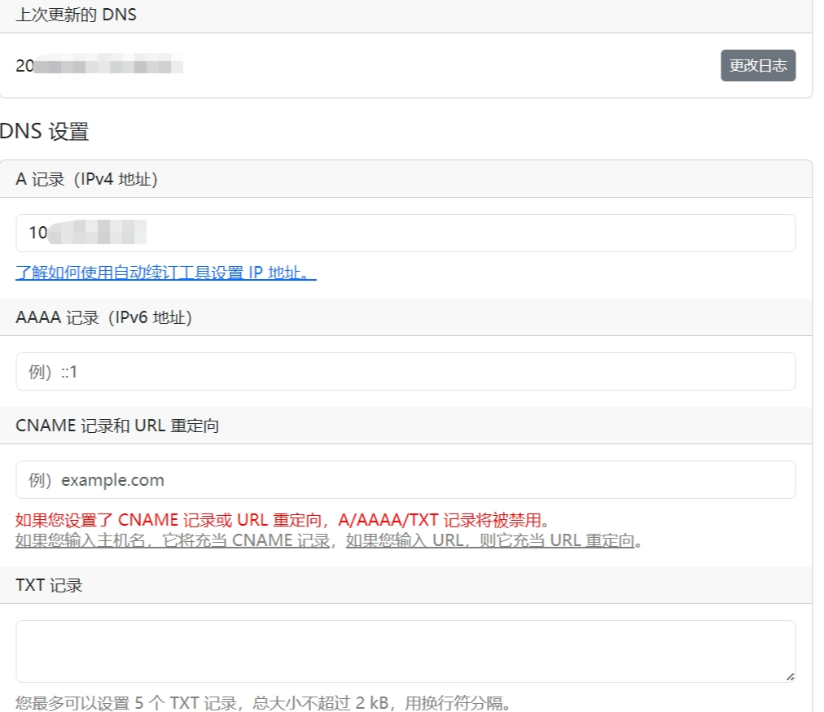Click the A 记录（IPv4 地址）header
The height and width of the screenshot is (712, 824).
point(86,180)
